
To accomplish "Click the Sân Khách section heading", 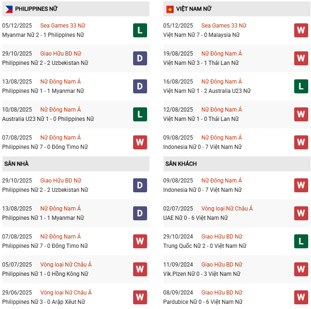I will 181,164.
